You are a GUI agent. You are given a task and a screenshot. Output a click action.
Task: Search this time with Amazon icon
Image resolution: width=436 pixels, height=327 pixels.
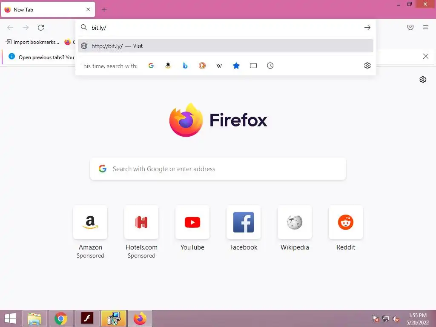pos(168,66)
